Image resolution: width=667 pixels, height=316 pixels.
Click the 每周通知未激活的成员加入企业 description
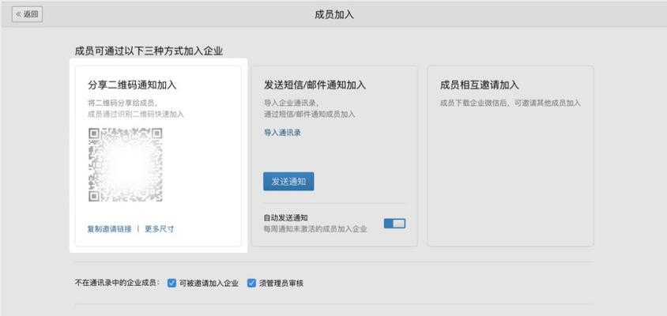[315, 229]
